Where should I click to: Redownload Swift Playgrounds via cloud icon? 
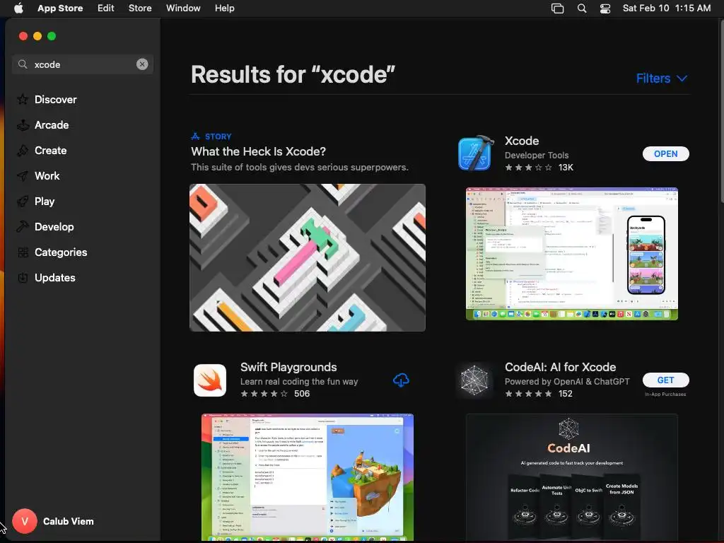pyautogui.click(x=401, y=380)
